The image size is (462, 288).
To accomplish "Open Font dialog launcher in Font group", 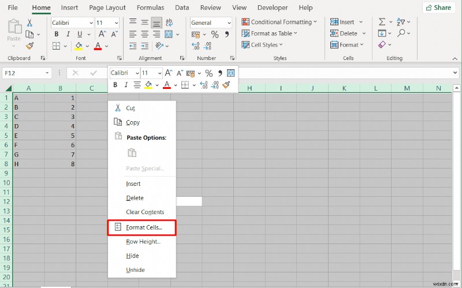I will [x=120, y=58].
